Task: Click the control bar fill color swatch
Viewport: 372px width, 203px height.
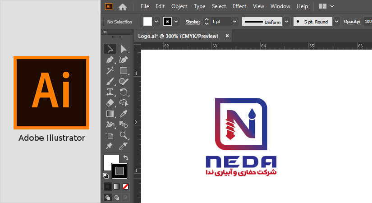Action: (x=147, y=22)
